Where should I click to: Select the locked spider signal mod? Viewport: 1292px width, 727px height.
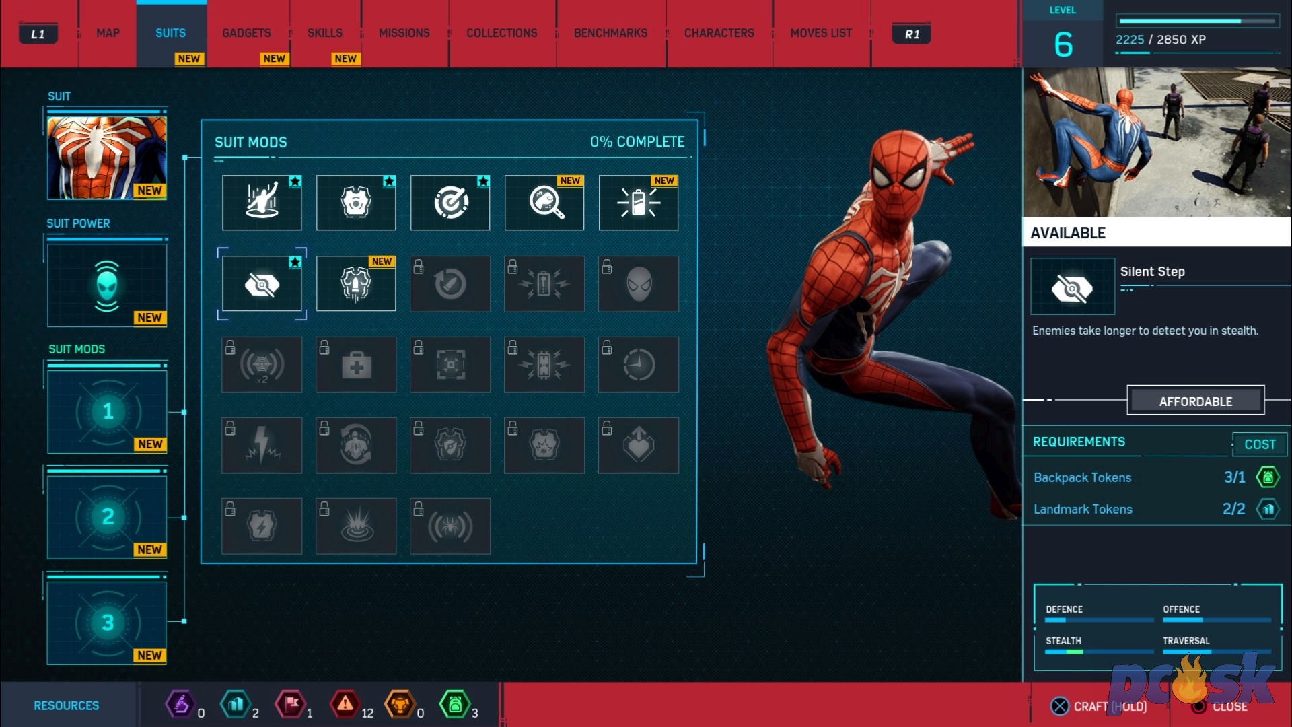450,526
